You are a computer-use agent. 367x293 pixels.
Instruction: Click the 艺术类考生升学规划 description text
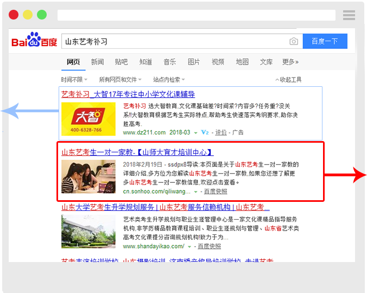click(211, 228)
